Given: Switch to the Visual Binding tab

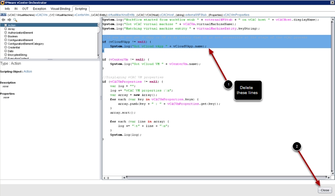Looking at the screenshot, I should (60, 8).
